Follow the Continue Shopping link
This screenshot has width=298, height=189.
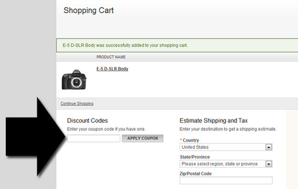pos(77,103)
